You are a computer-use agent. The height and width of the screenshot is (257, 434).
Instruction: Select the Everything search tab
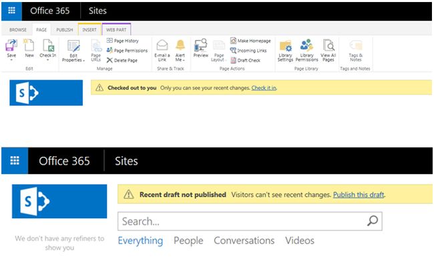pos(140,240)
